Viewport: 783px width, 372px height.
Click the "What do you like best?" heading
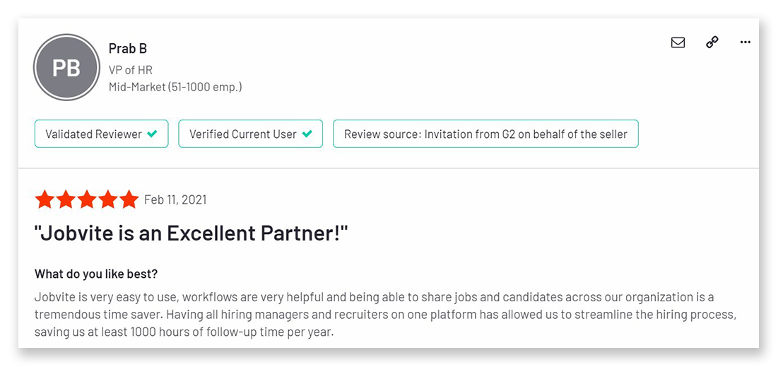96,274
